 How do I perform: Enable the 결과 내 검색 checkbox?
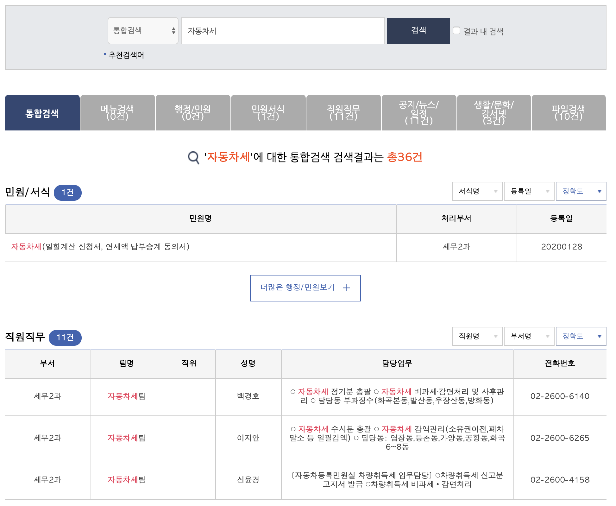coord(456,31)
